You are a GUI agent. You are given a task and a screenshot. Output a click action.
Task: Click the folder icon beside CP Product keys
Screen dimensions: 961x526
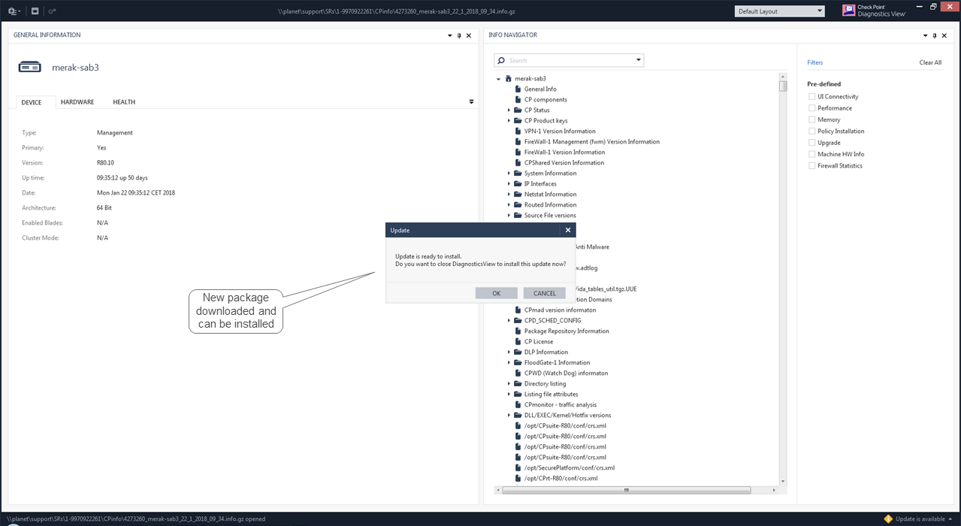pos(518,120)
